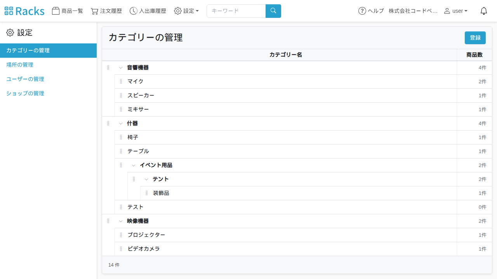Click the 商品数 column header
This screenshot has height=279, width=497.
(x=474, y=55)
